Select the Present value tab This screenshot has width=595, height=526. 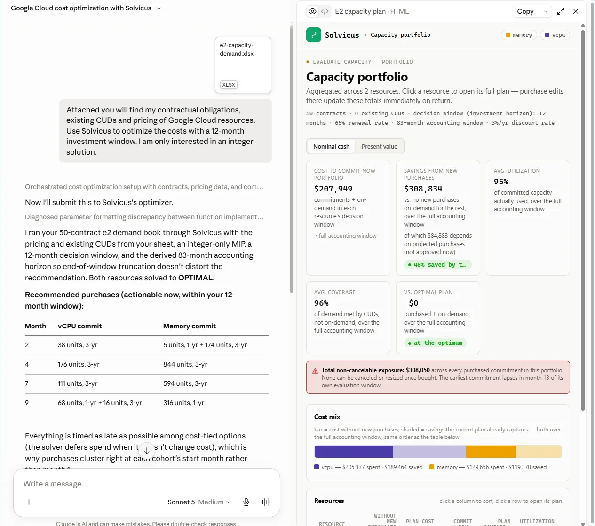(380, 147)
